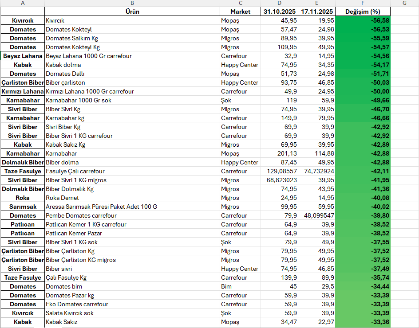Click the 31.10.2025 header cell

[279, 12]
